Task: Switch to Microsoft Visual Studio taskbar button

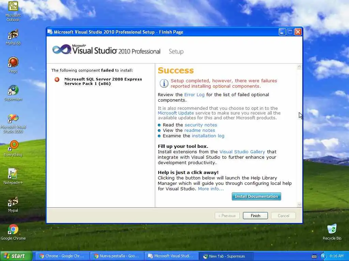Action: pos(171,256)
